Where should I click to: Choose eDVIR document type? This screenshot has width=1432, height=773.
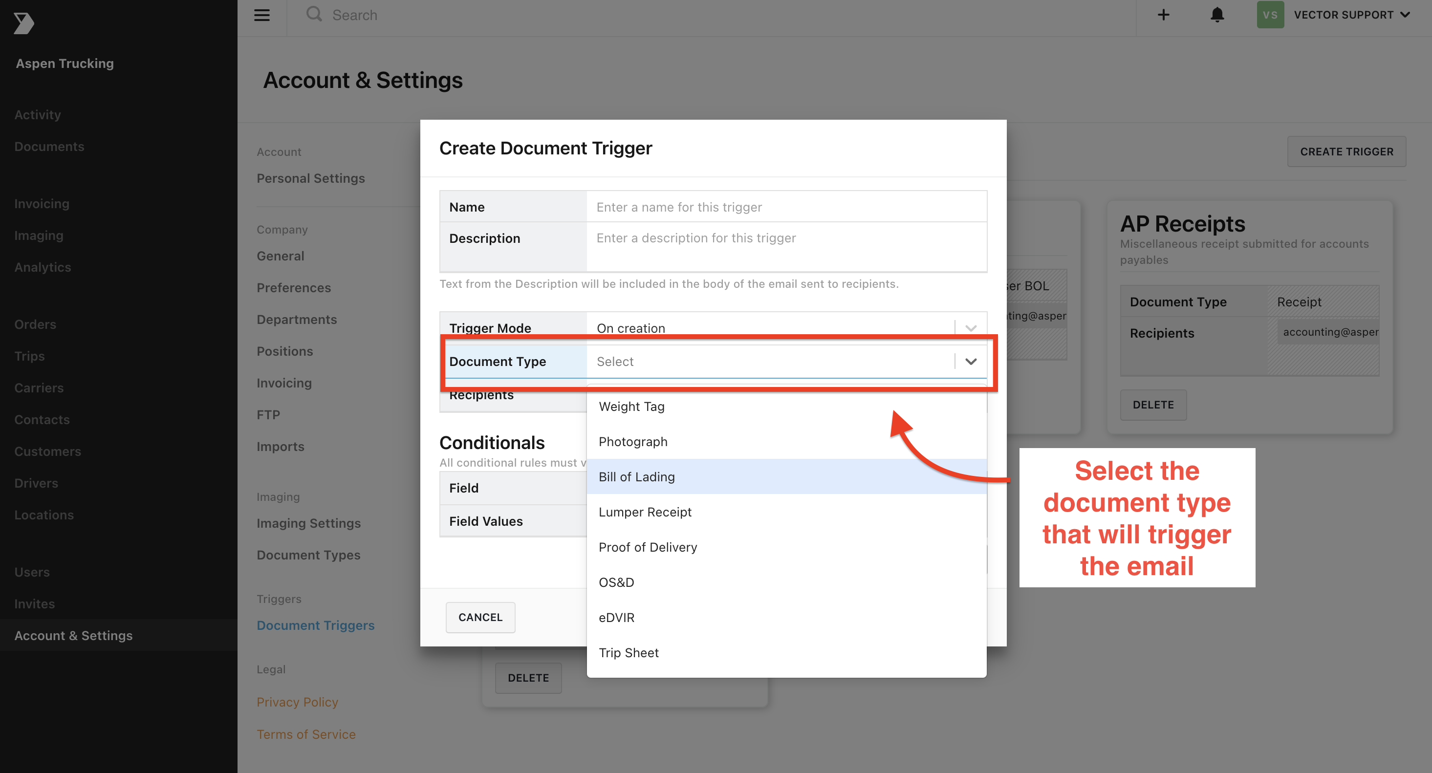[786, 618]
